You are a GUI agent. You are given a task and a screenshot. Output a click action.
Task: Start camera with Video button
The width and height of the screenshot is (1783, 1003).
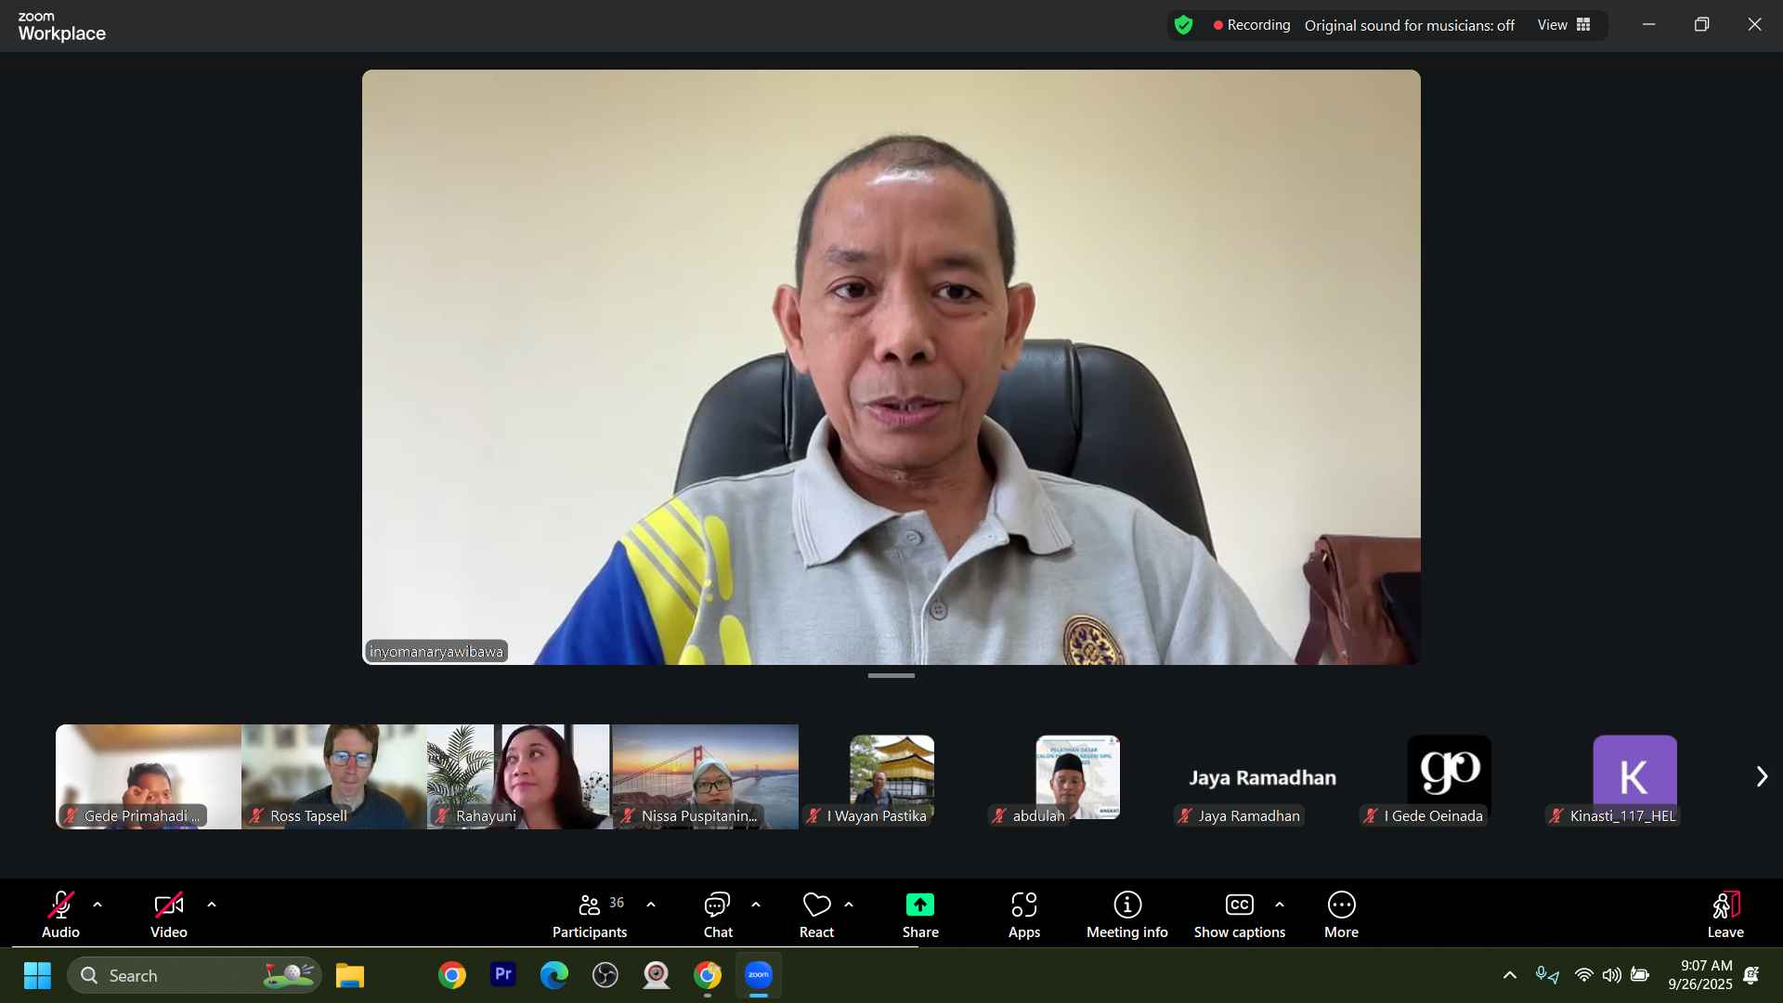pyautogui.click(x=168, y=915)
